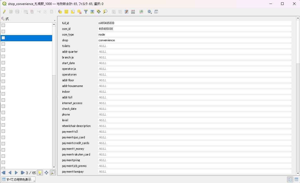300x183 pixels.
Task: Click the paste features clipboard icon
Action: point(51,12)
